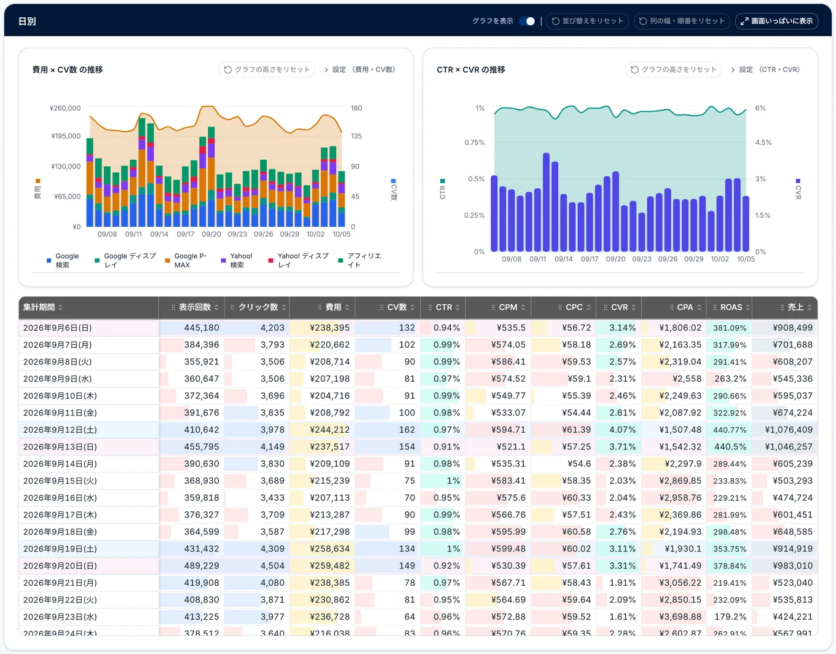
Task: Click the Google P-MAX legend swatch
Action: [167, 261]
